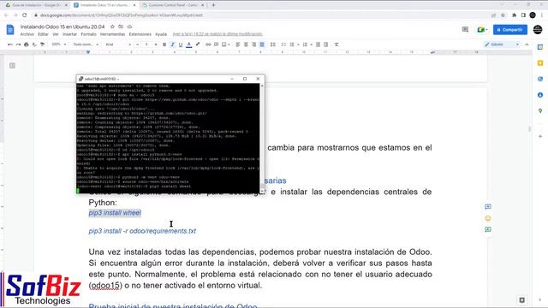Open the Extensiones menu
The width and height of the screenshot is (548, 308).
pos(140,34)
